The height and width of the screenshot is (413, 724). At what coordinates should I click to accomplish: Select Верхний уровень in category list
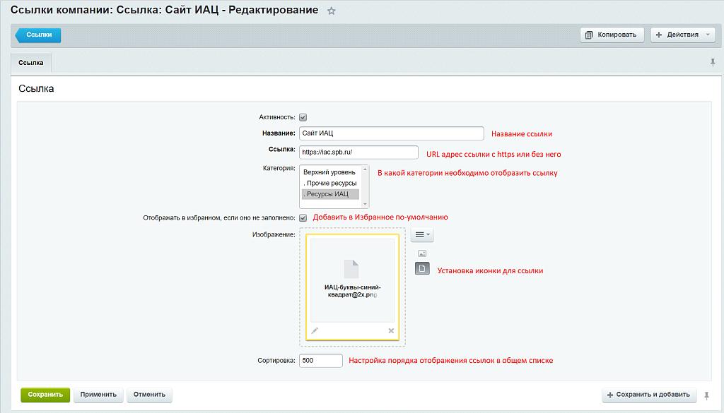329,172
